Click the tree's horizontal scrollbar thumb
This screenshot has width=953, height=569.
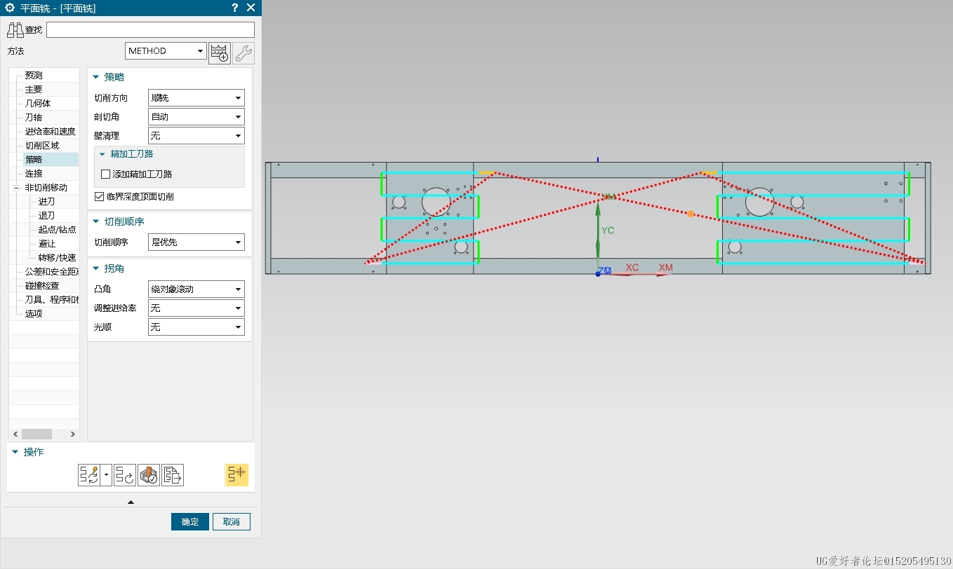(36, 434)
